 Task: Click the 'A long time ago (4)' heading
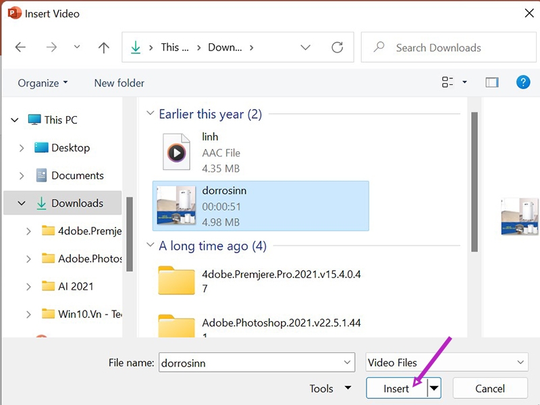(213, 246)
